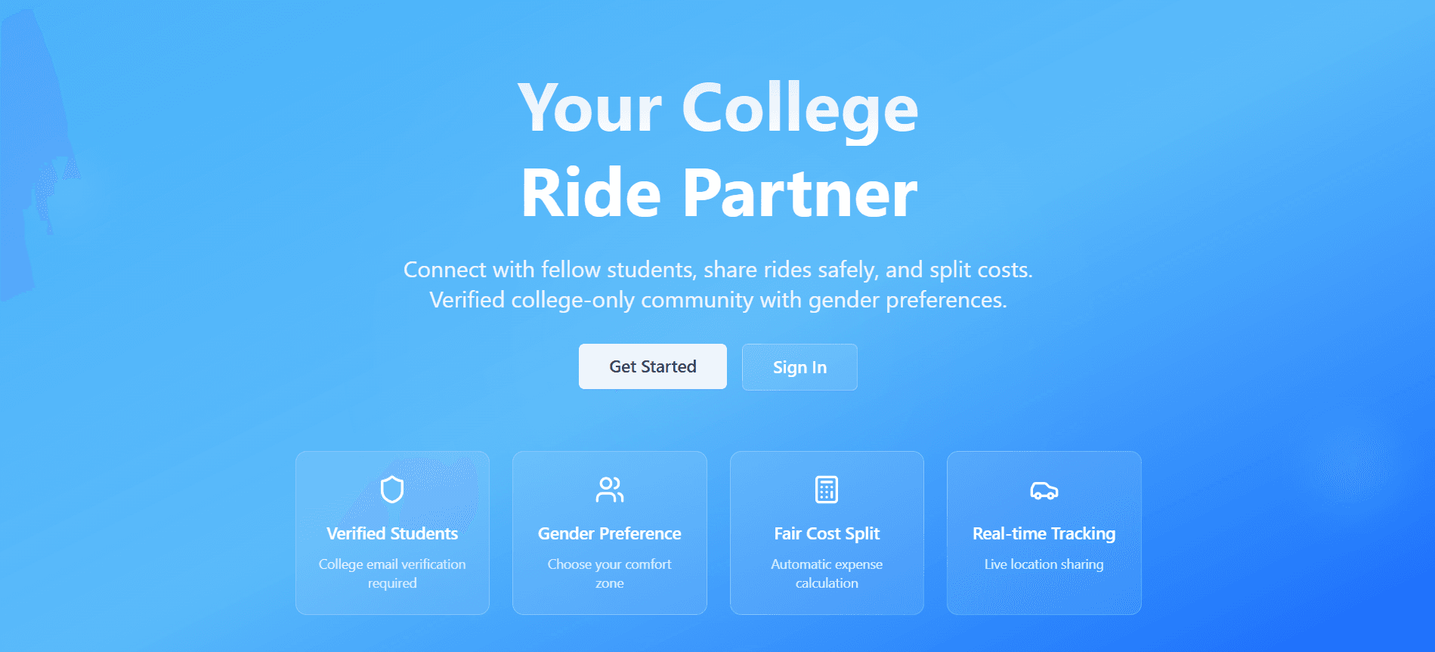Image resolution: width=1435 pixels, height=652 pixels.
Task: Click the calculator icon on Fair Cost Split
Action: [827, 490]
